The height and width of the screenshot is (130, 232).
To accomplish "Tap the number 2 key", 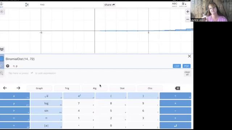I will point(111,118).
